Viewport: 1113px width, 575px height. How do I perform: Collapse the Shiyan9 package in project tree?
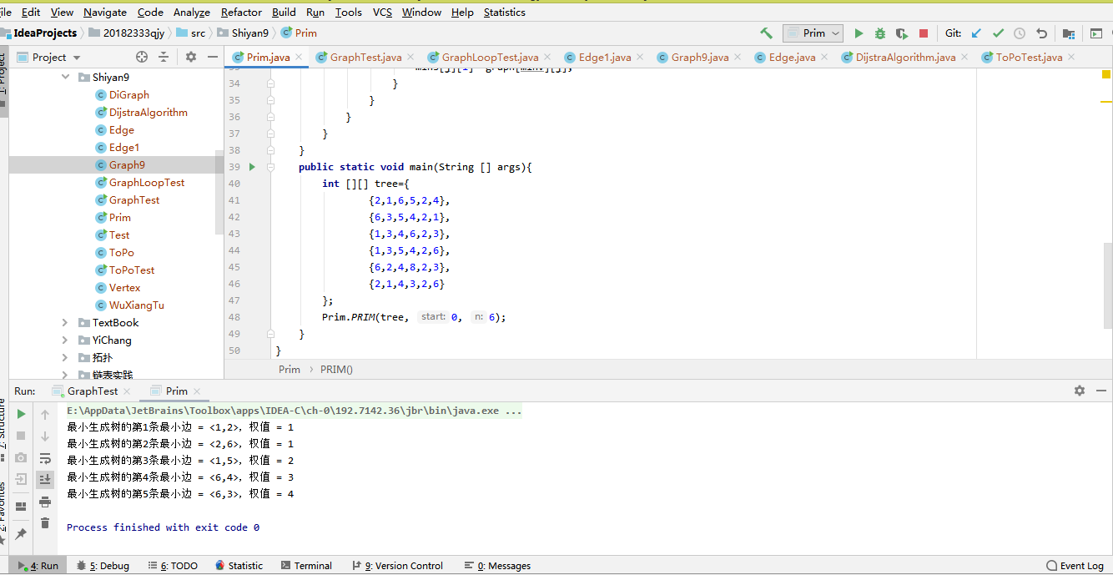[x=65, y=78]
